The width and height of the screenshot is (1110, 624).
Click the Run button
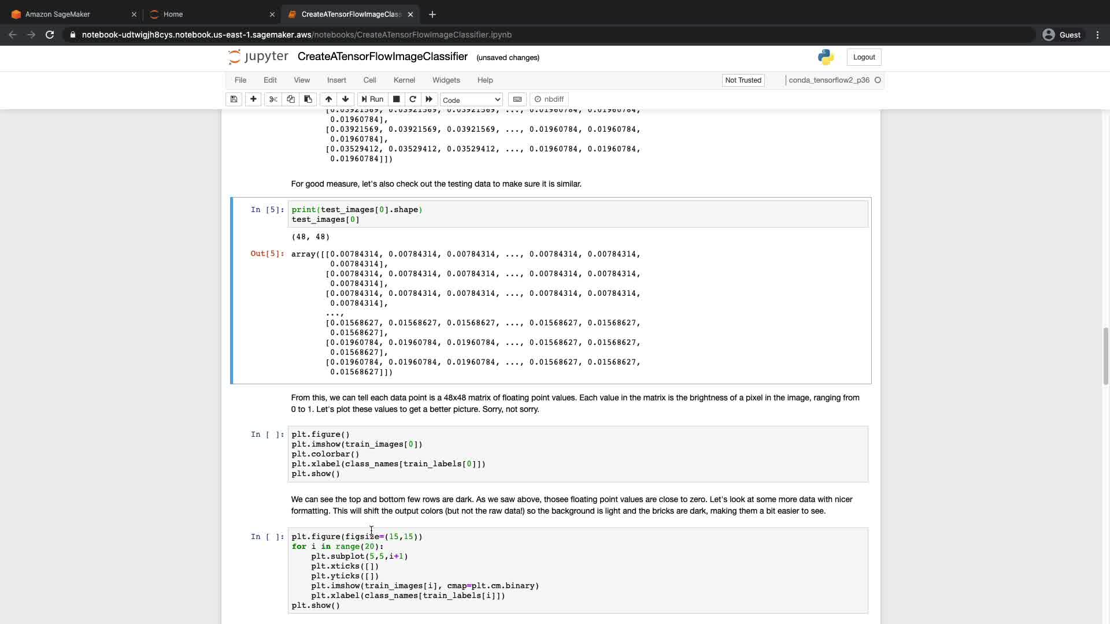click(372, 99)
